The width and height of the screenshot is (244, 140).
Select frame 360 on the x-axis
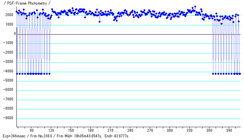point(209,130)
